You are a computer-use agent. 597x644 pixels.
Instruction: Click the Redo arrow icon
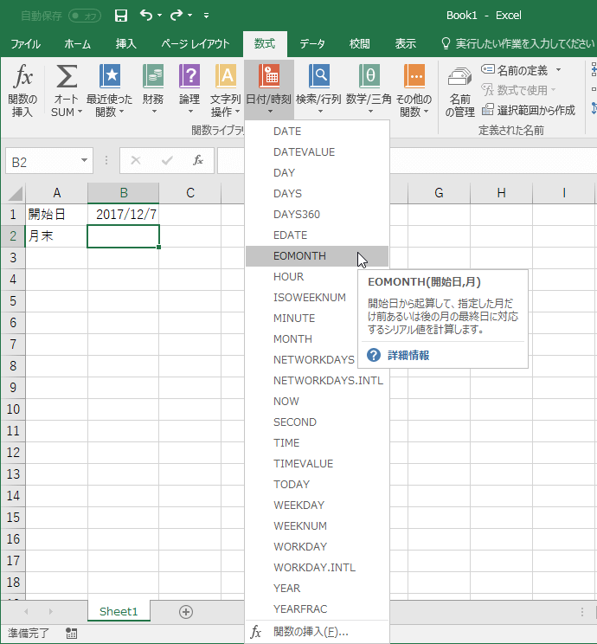point(177,16)
